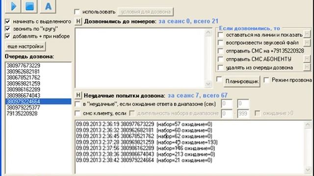314x176 pixels.
Task: Click log entry at 2:37:28 with ожидание=193
Action: point(147,142)
